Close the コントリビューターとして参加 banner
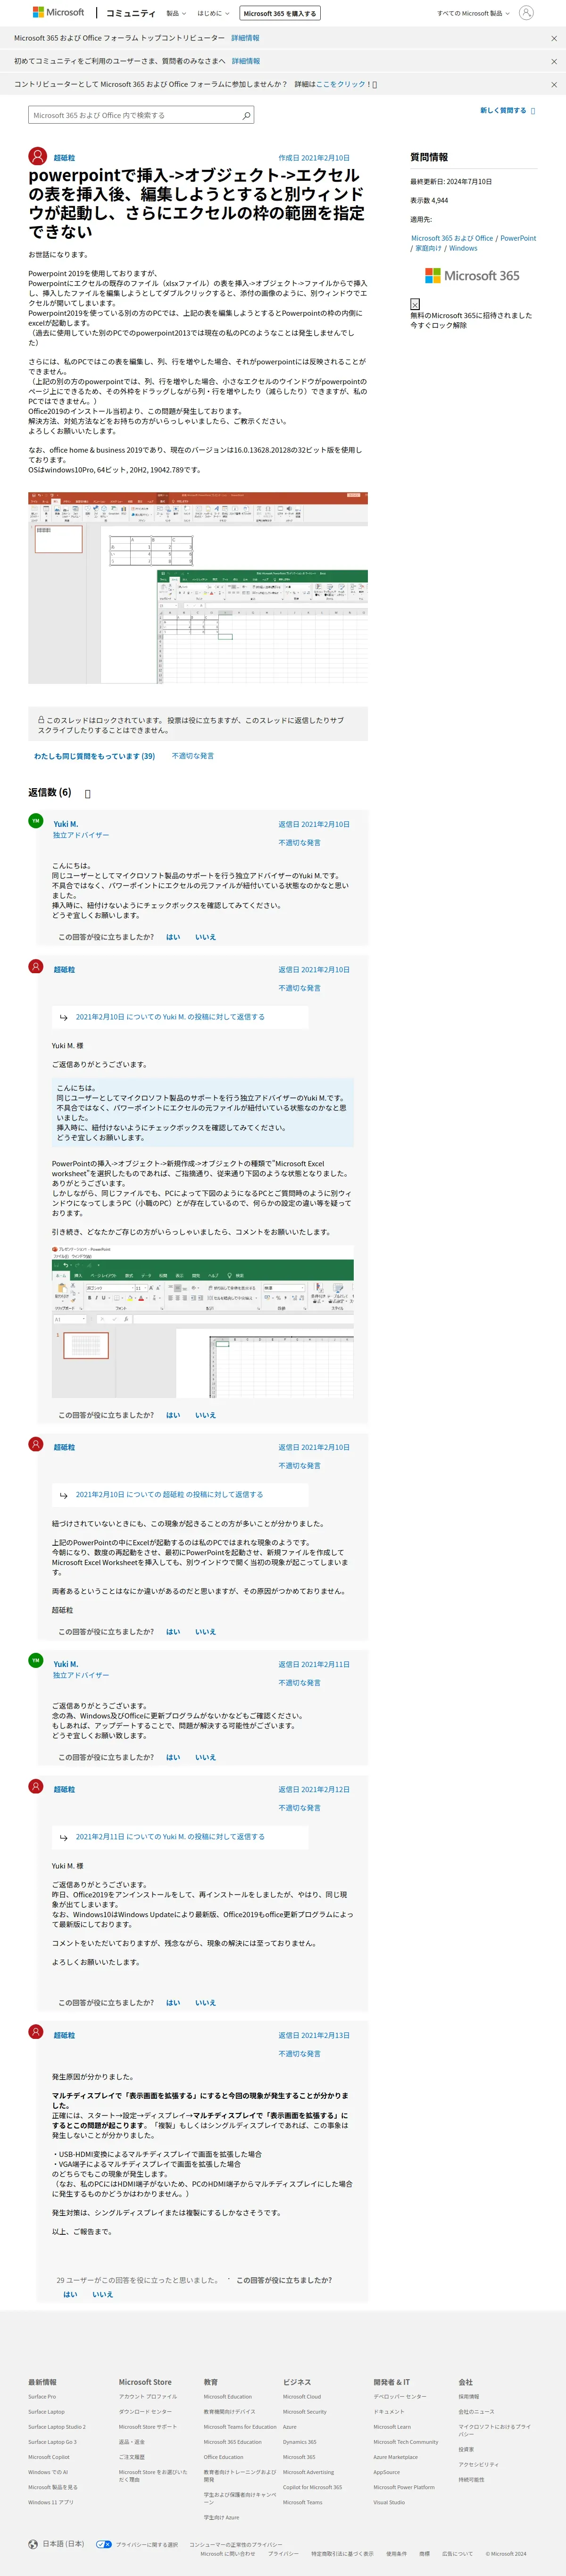The height and width of the screenshot is (2576, 566). 554,84
